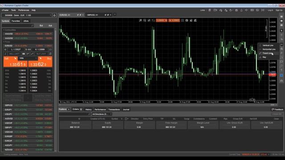Click the round info icon in chart toolbar
285x160 pixels.
[187, 20]
